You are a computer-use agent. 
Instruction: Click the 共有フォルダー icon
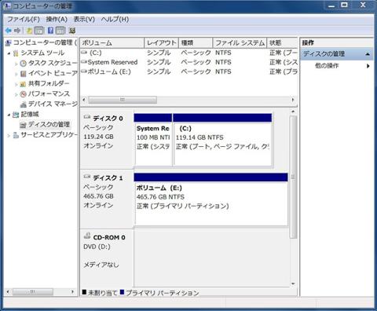pos(24,84)
